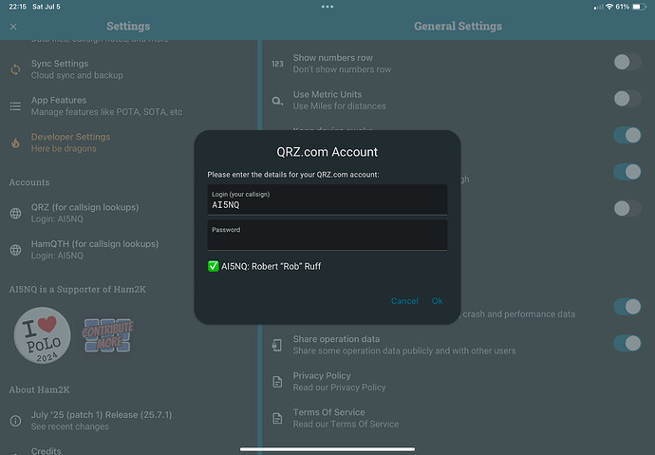Click Cancel in QRZ.com Account dialog

(x=404, y=301)
